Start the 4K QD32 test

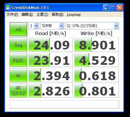[x=18, y=90]
